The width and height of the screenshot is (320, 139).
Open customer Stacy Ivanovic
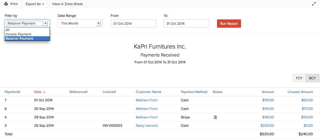tap(147, 126)
